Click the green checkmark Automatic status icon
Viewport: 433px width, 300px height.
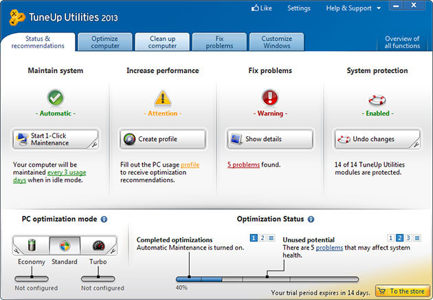tap(56, 98)
